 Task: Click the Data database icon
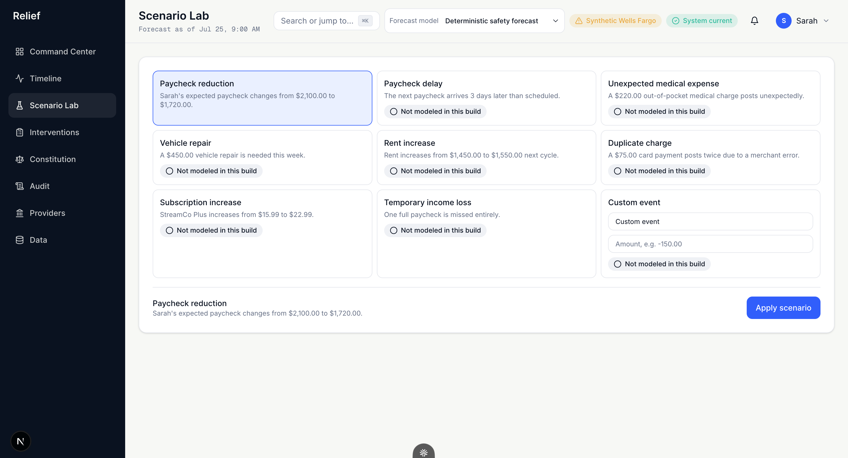pyautogui.click(x=19, y=240)
